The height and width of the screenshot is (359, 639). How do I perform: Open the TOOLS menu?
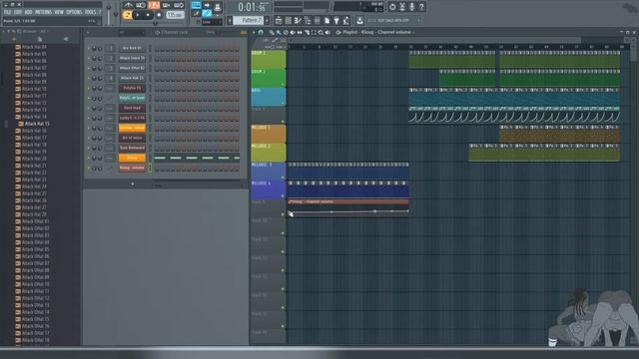coord(90,13)
